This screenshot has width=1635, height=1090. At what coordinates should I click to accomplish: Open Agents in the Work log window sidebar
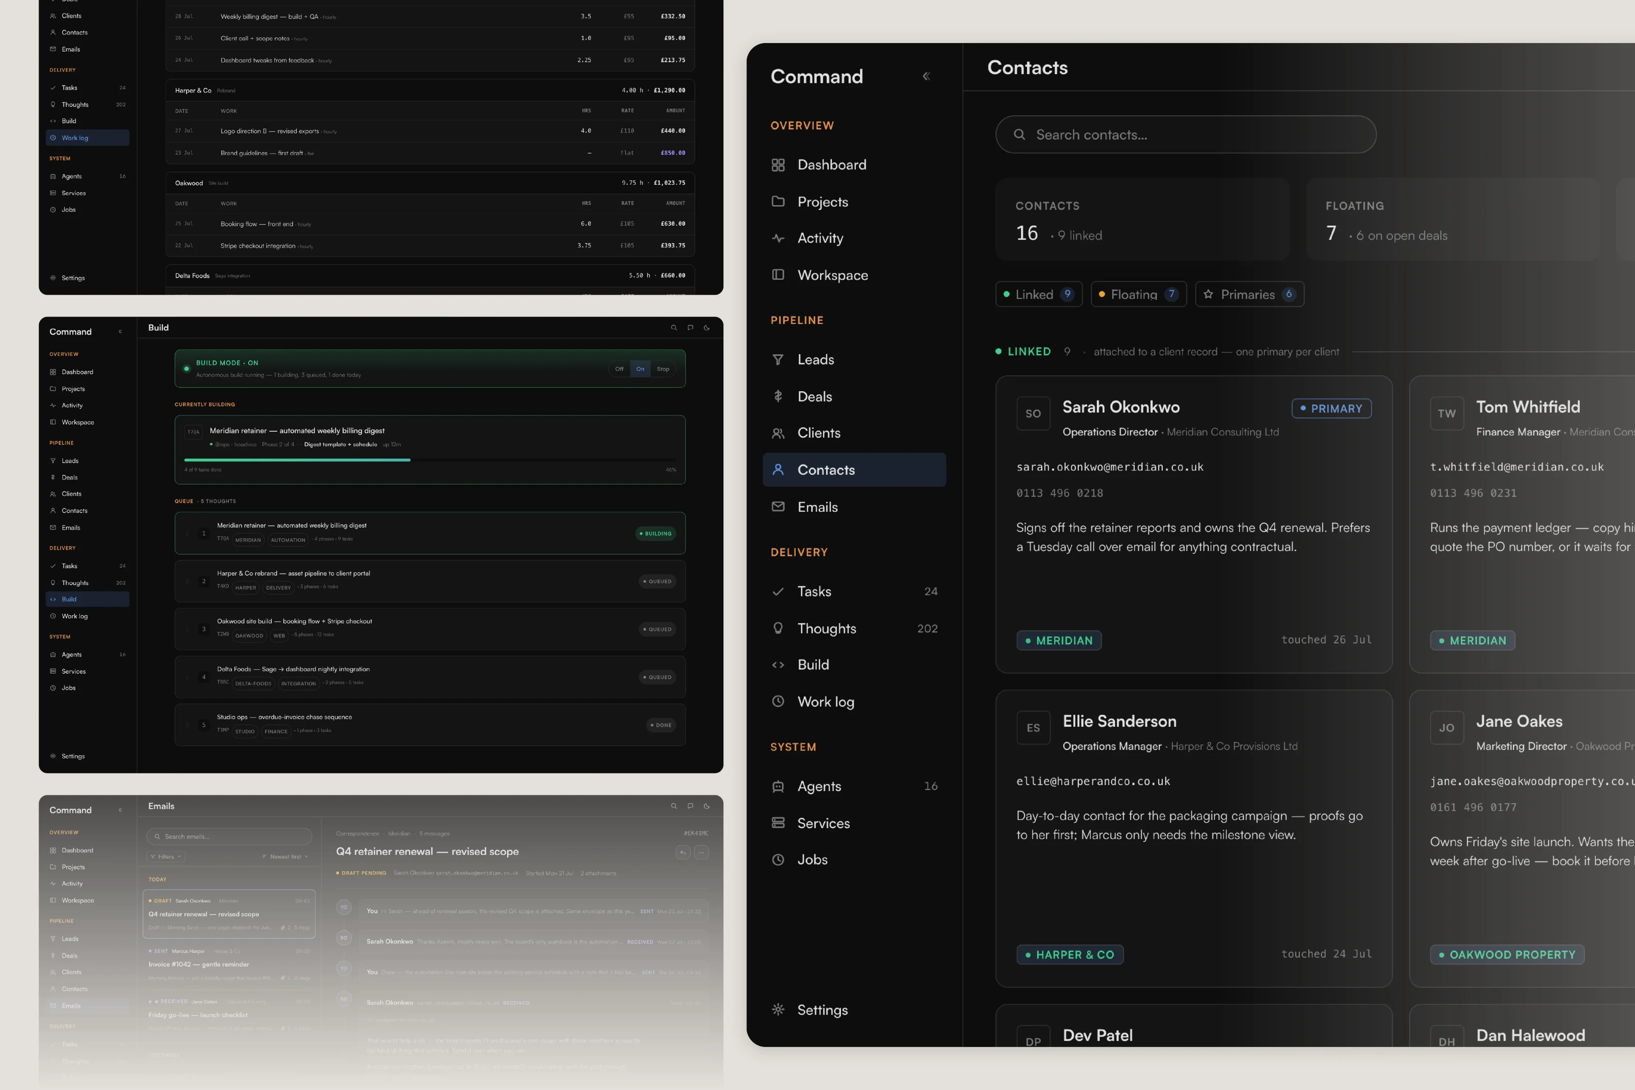point(88,176)
